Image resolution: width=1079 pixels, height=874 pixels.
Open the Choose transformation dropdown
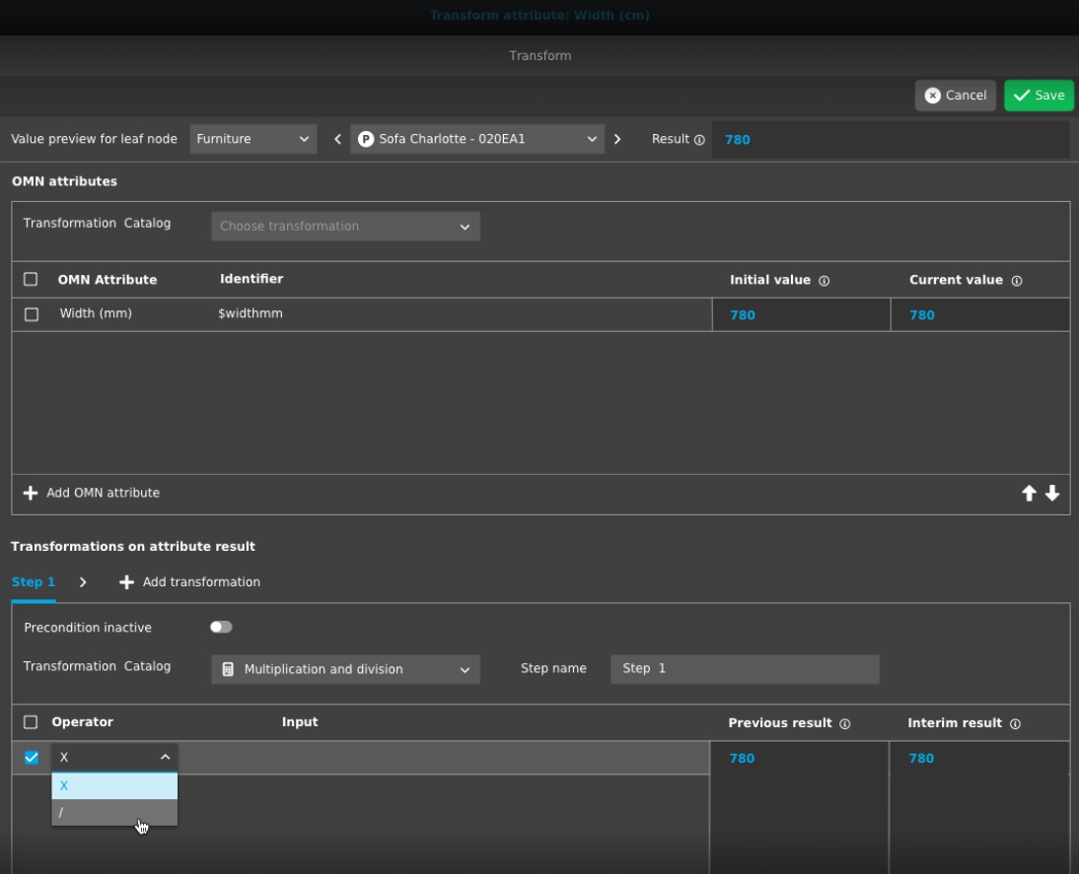[345, 227]
